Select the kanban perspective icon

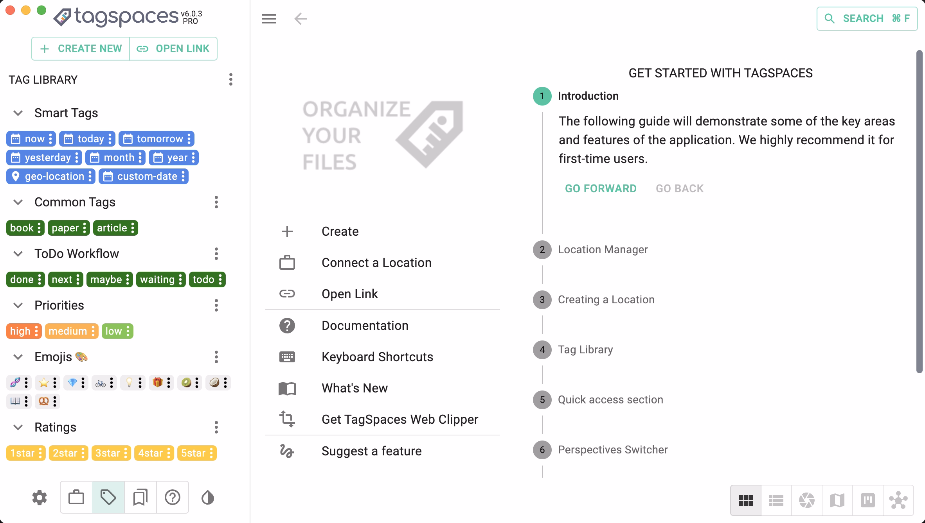pos(868,500)
